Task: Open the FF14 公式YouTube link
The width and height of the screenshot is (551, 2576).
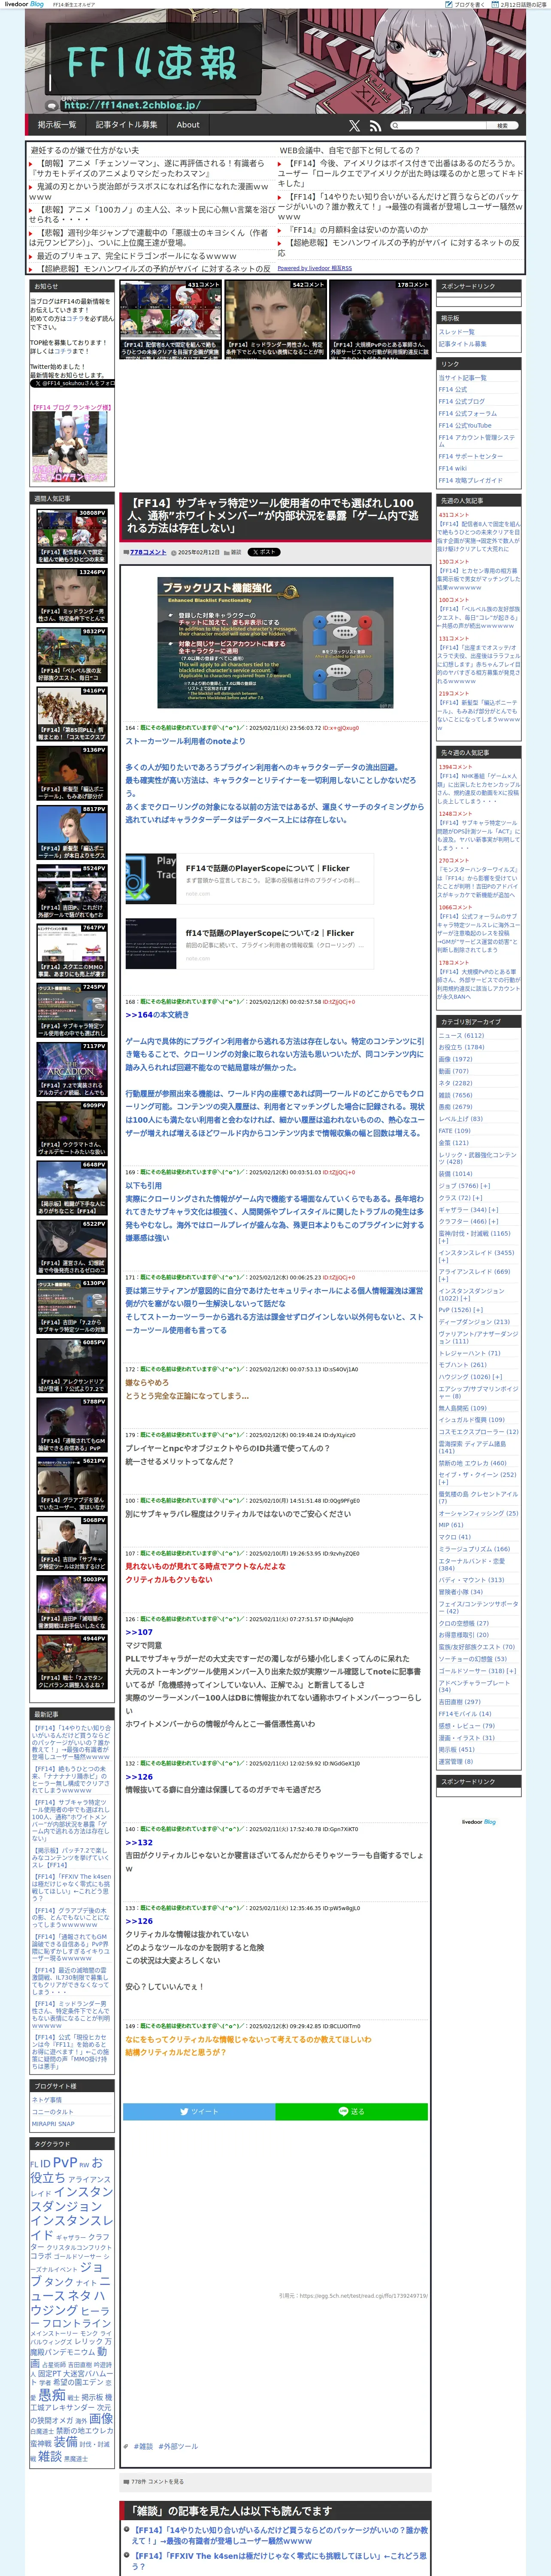Action: pos(465,426)
